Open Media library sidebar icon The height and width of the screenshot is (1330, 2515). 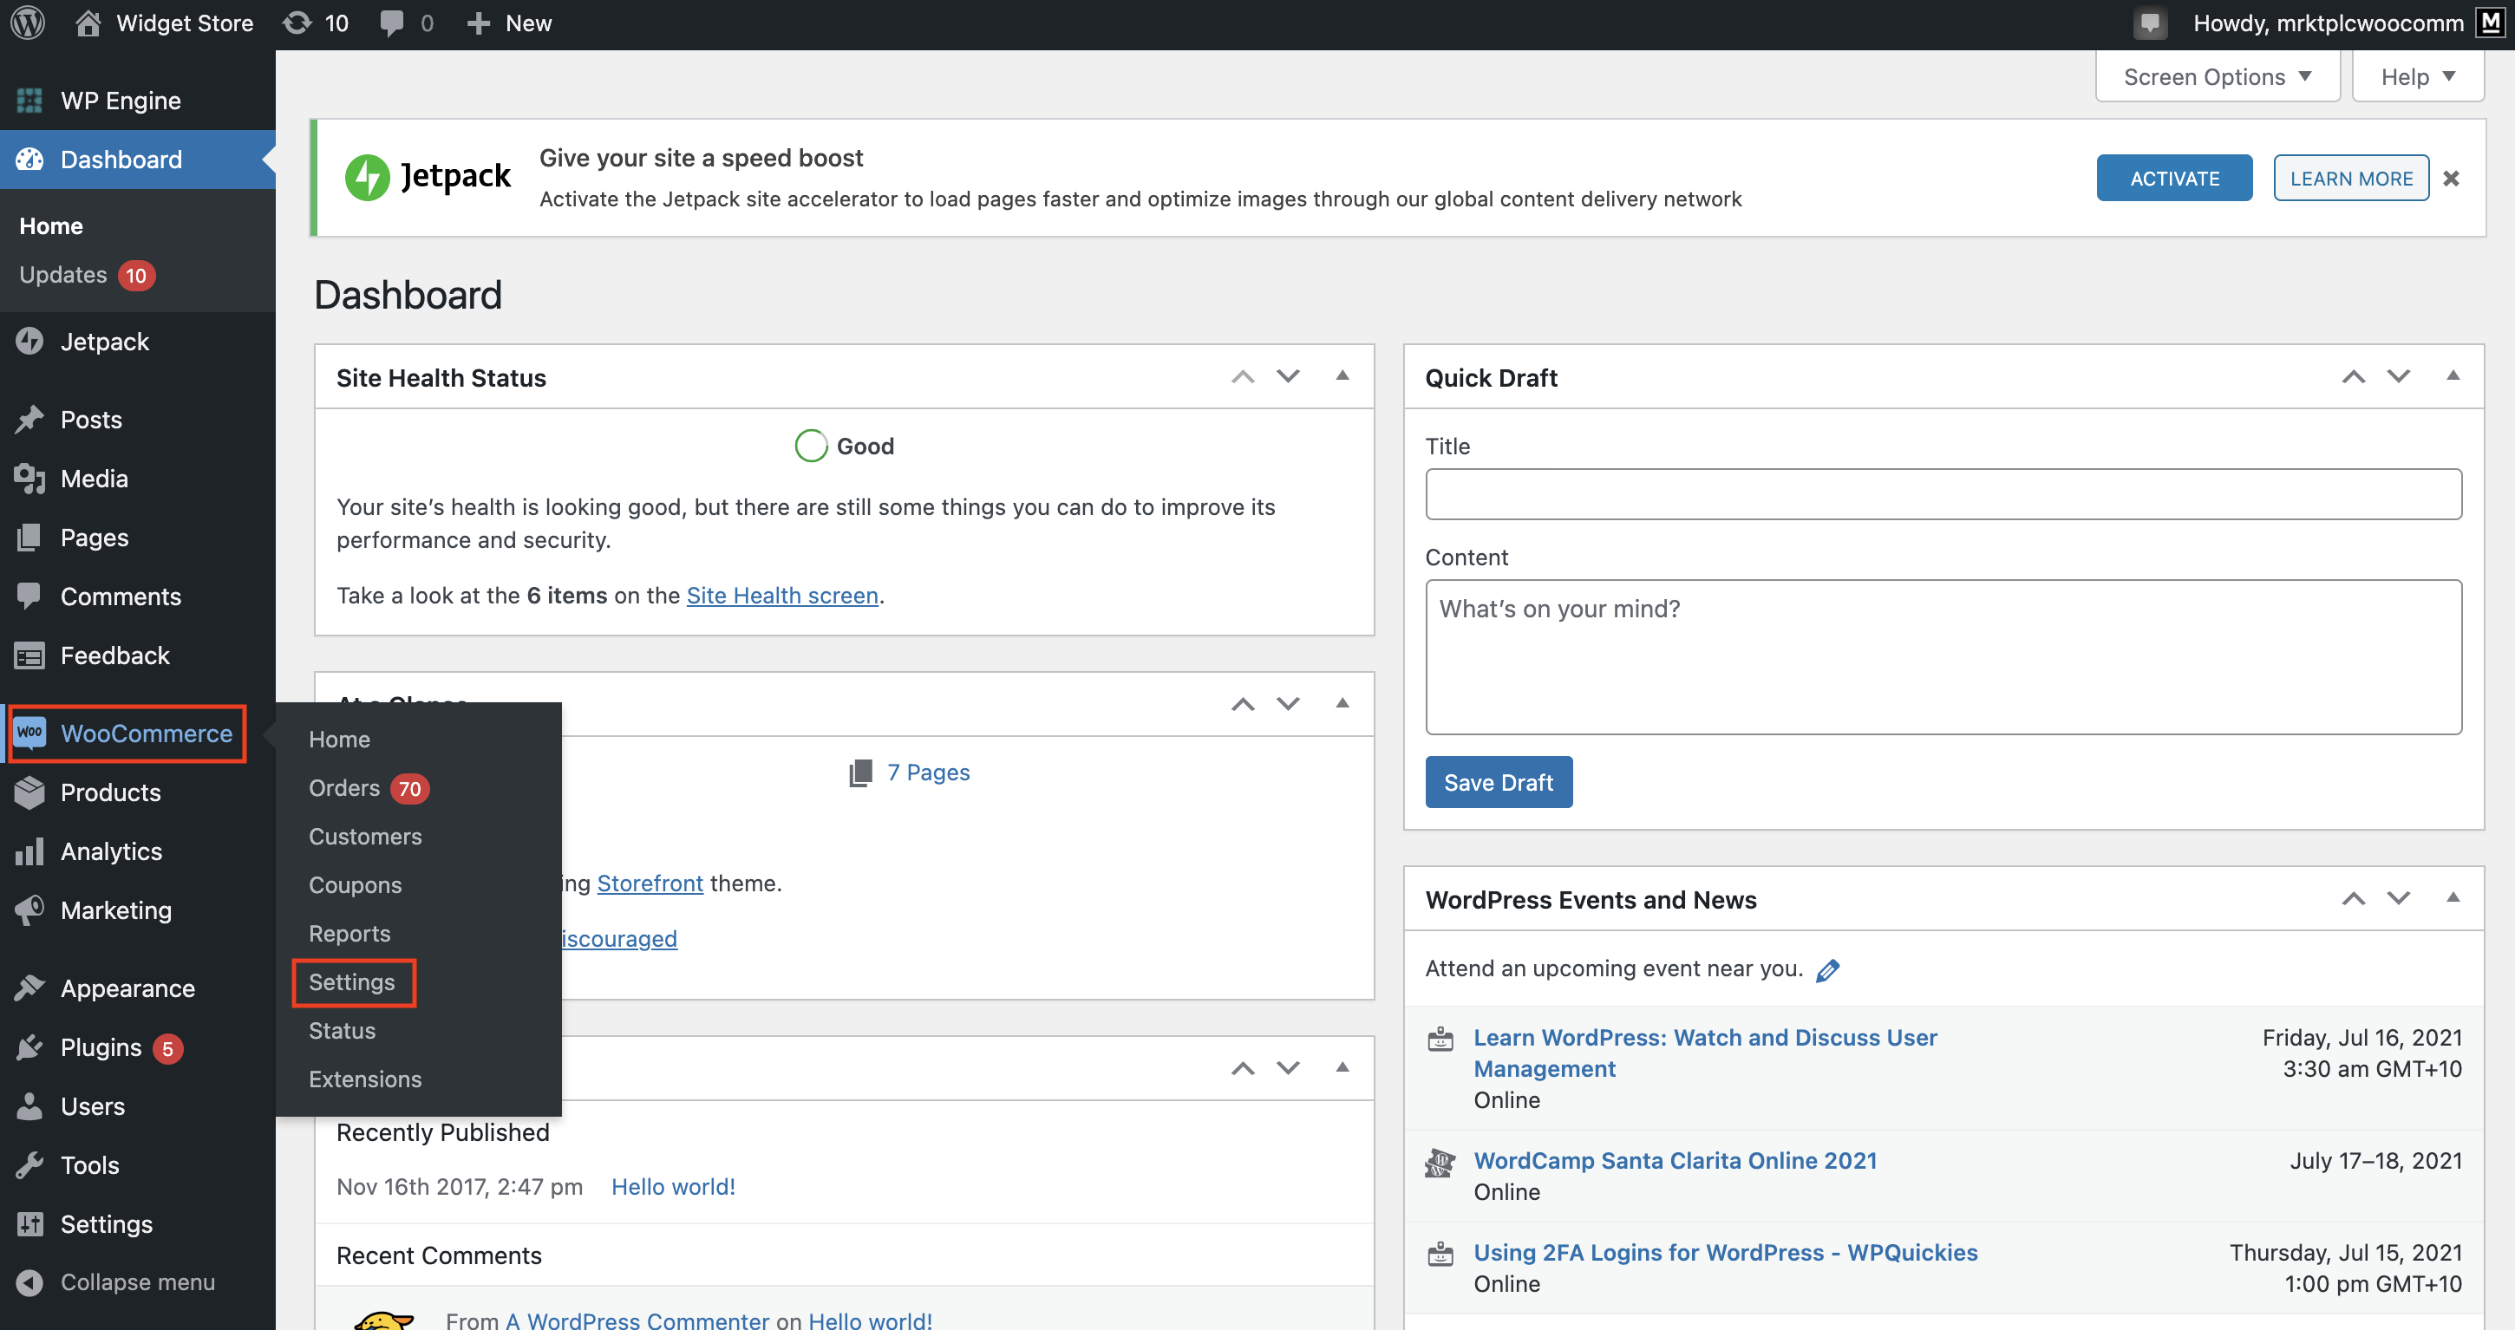pyautogui.click(x=29, y=478)
